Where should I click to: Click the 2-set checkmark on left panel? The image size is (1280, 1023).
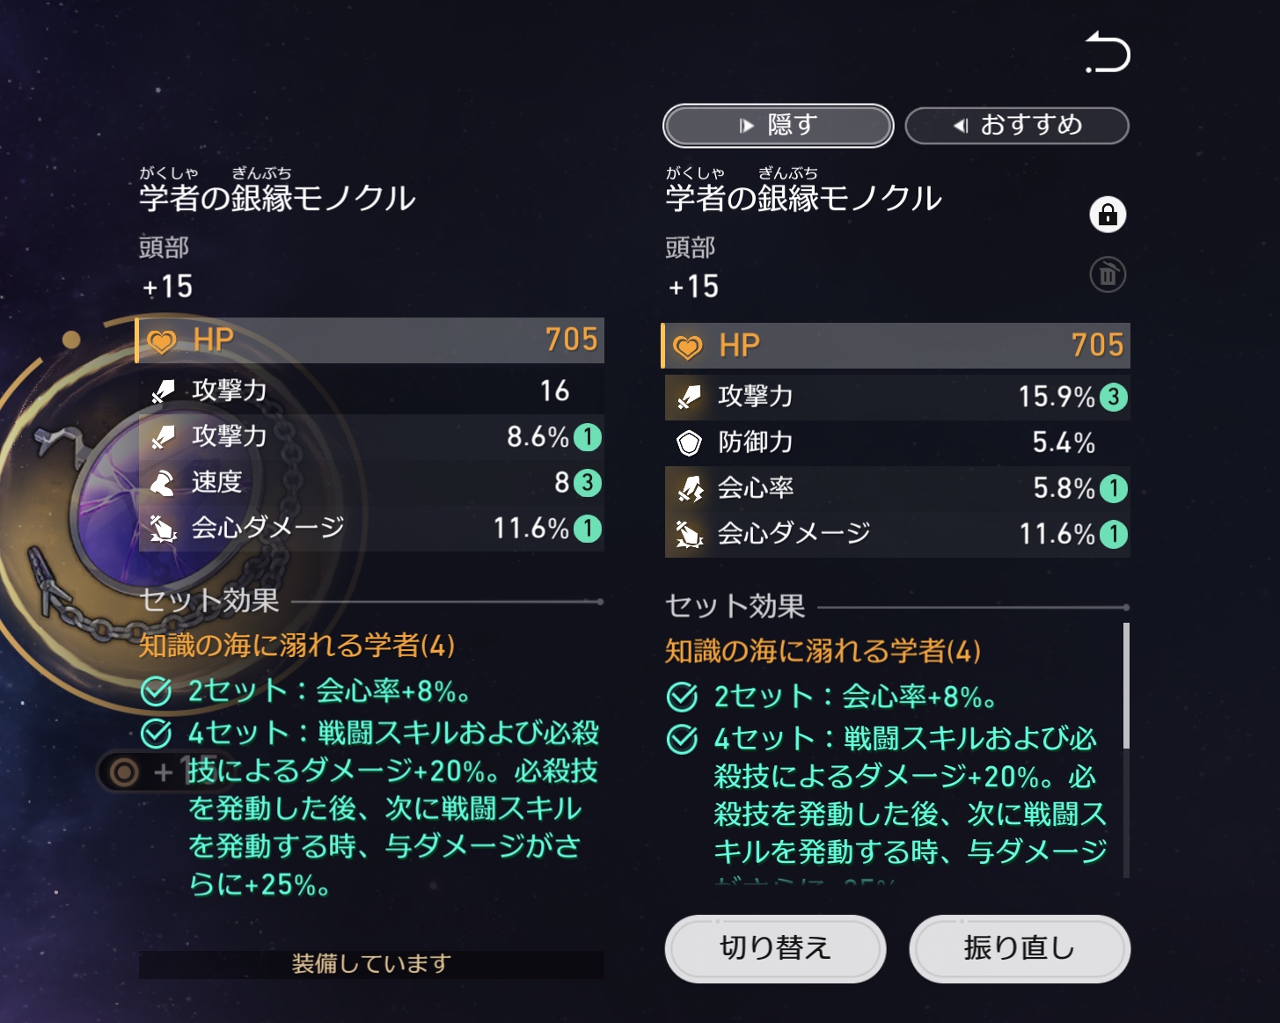click(157, 691)
